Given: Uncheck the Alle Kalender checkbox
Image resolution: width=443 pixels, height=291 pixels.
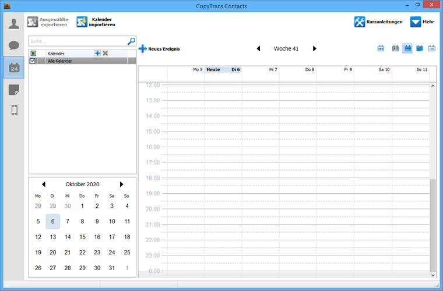Looking at the screenshot, I should [x=33, y=61].
